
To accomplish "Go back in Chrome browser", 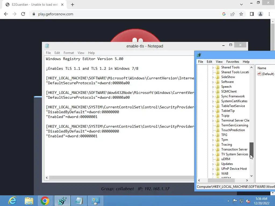I will [x=6, y=14].
